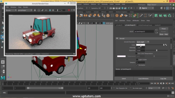The width and height of the screenshot is (175, 98).
Task: Click the edge-loop tool shelf icon
Action: click(145, 16)
